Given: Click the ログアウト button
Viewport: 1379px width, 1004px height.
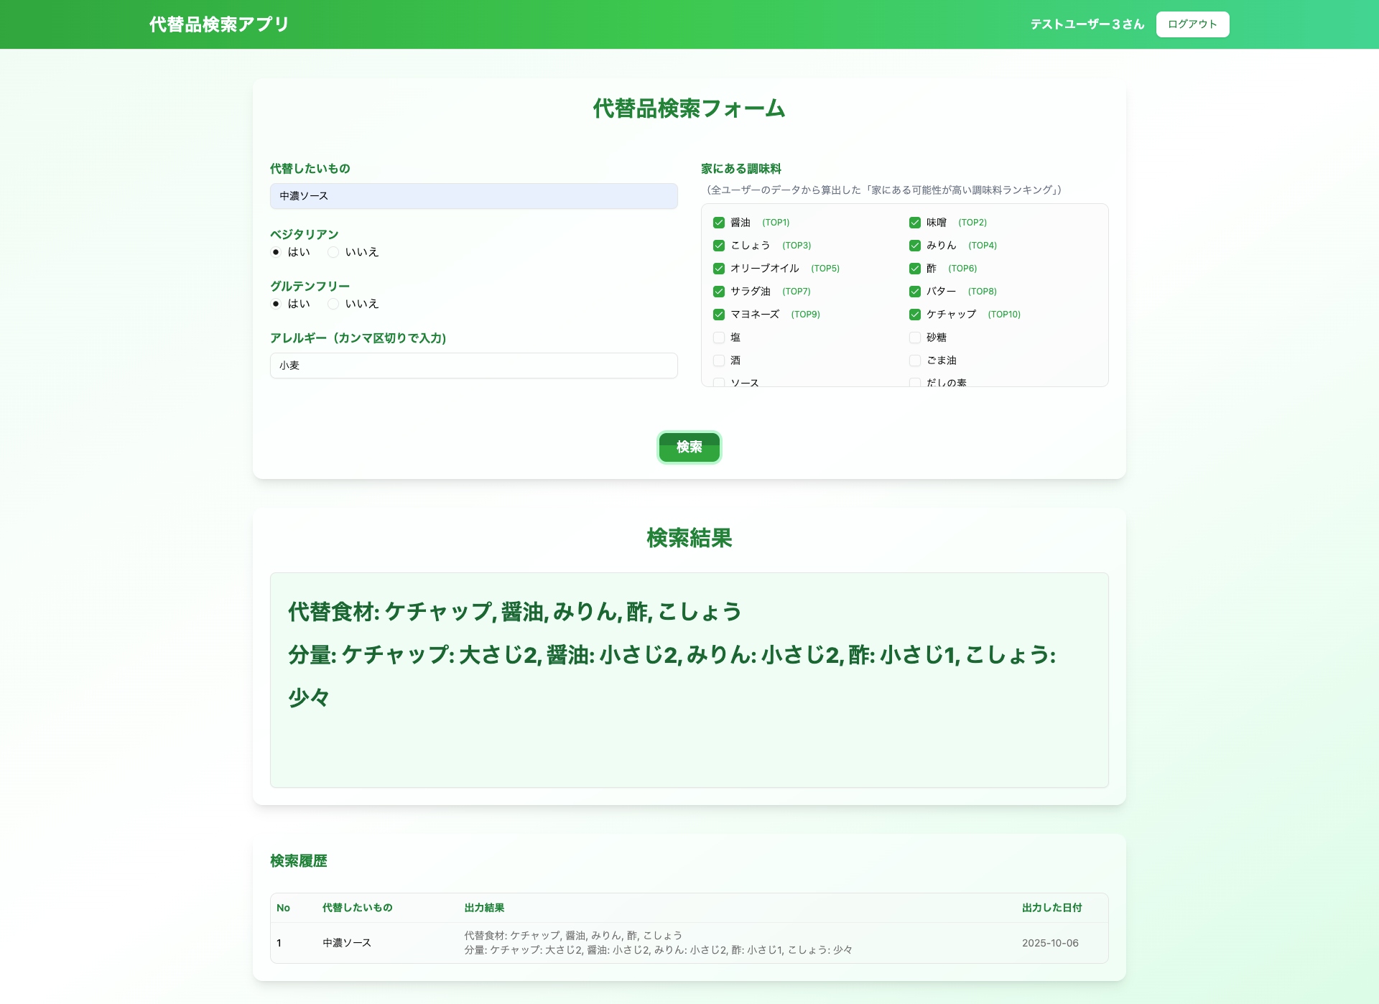Looking at the screenshot, I should tap(1192, 24).
